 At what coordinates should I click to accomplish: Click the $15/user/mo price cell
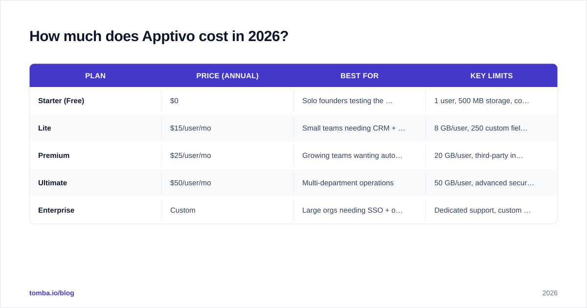[x=227, y=128]
